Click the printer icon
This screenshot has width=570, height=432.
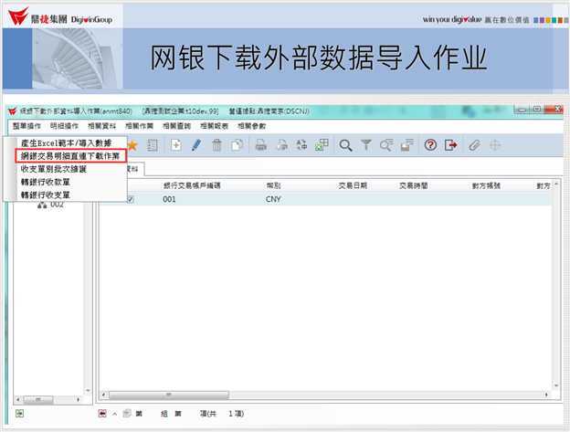tap(261, 146)
